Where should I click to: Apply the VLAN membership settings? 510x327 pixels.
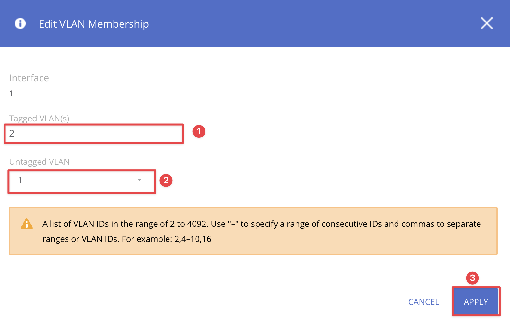pyautogui.click(x=476, y=302)
